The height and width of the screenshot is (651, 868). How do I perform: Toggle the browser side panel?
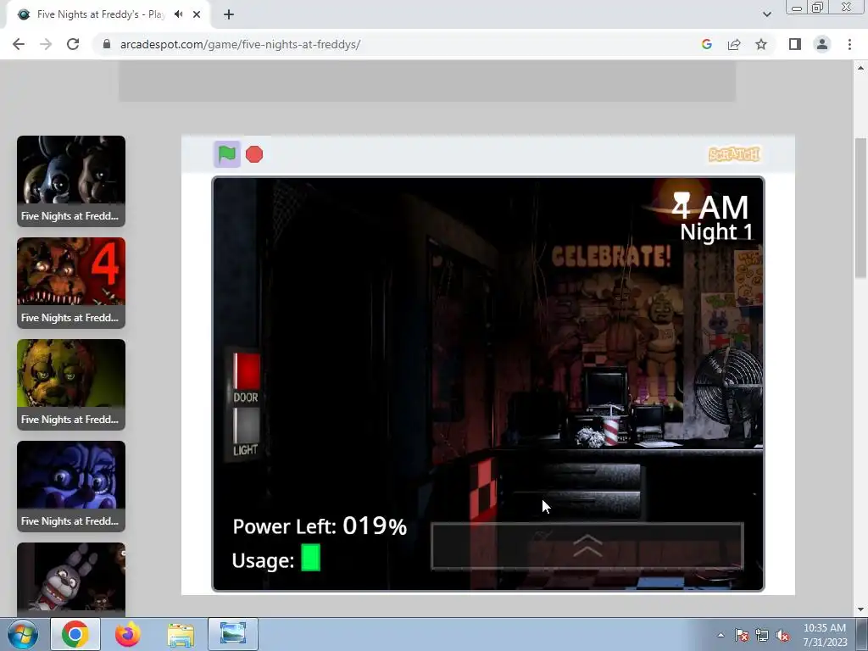(x=795, y=44)
